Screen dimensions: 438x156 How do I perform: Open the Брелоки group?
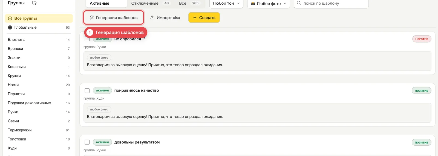click(x=39, y=49)
